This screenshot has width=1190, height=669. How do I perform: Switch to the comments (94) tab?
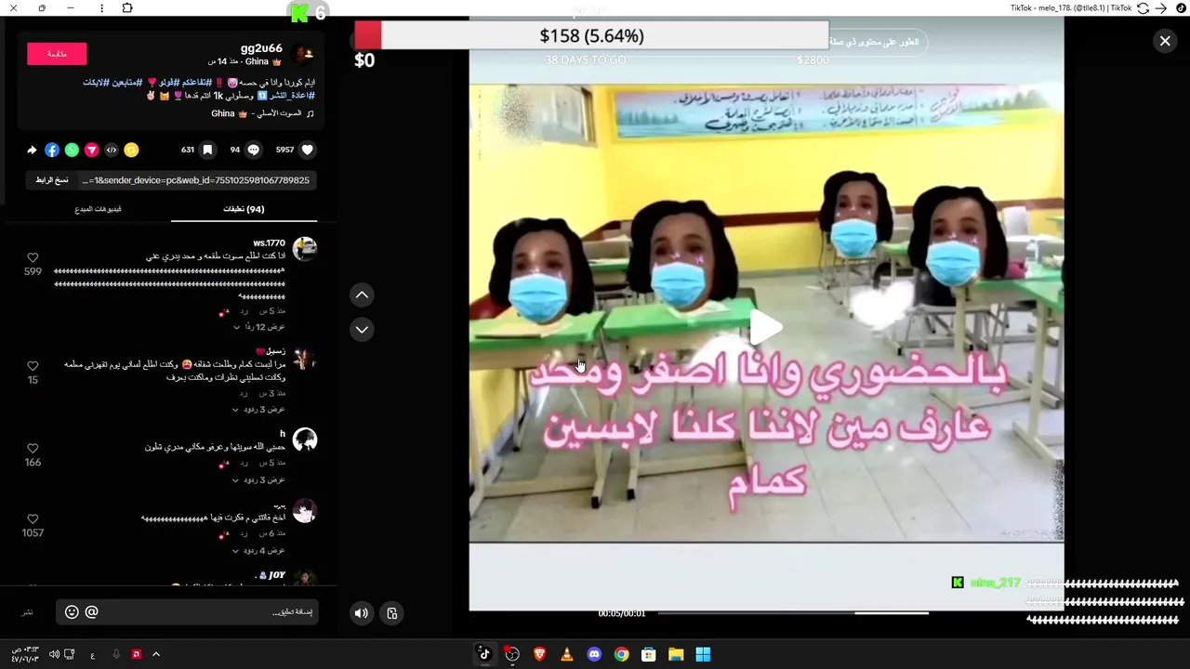tap(244, 209)
